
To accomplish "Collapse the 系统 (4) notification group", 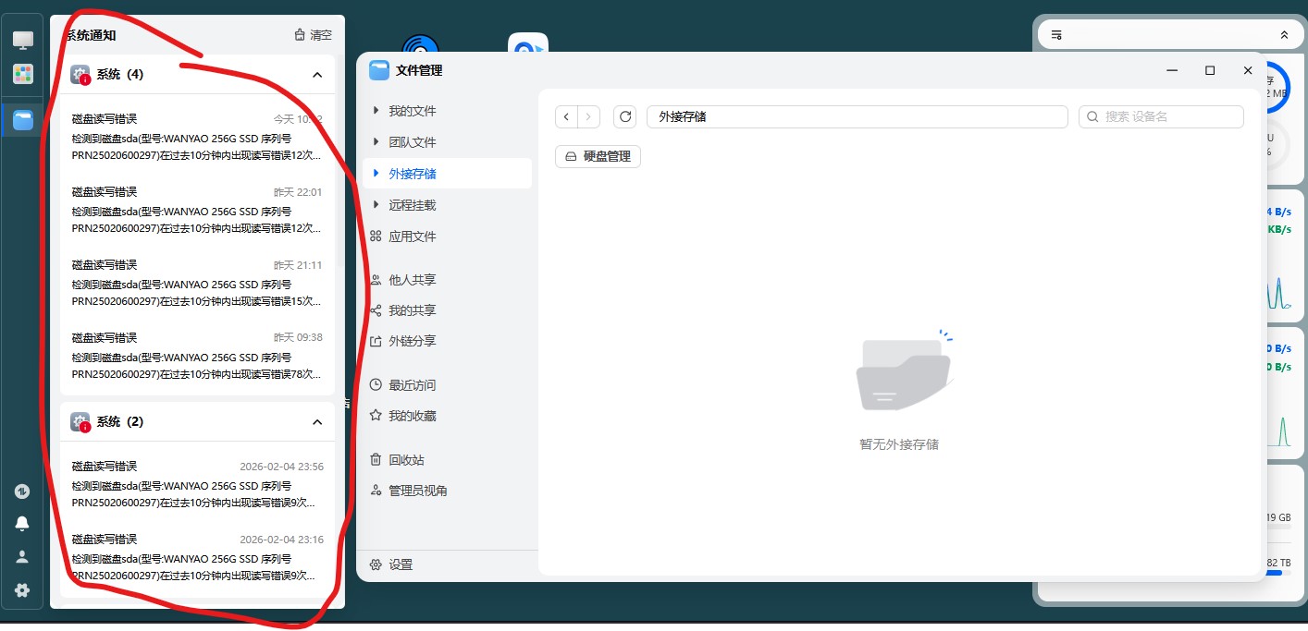I will click(x=317, y=75).
